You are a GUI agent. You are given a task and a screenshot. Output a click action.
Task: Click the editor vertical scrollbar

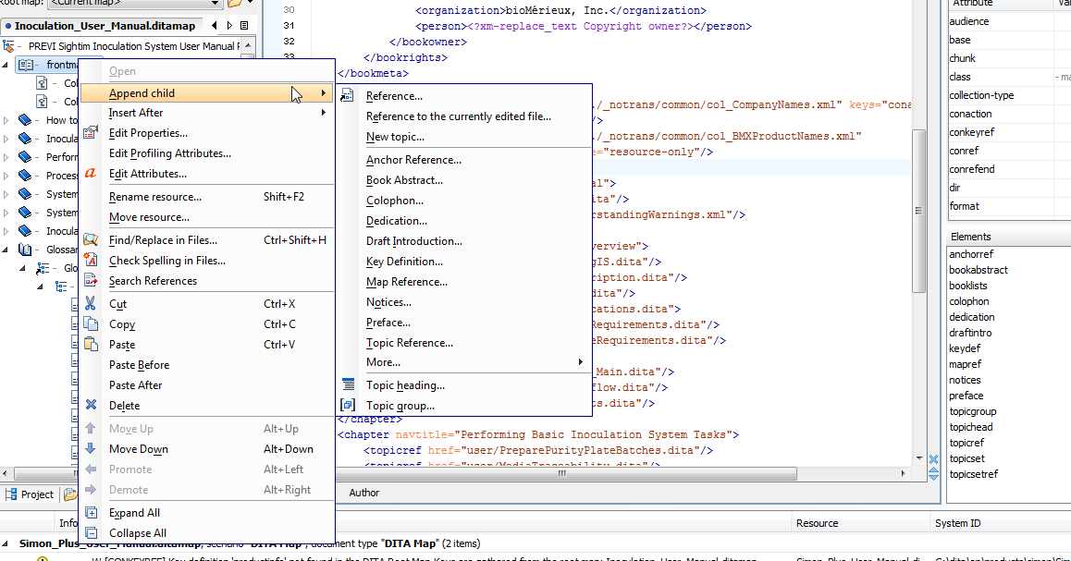coord(918,210)
